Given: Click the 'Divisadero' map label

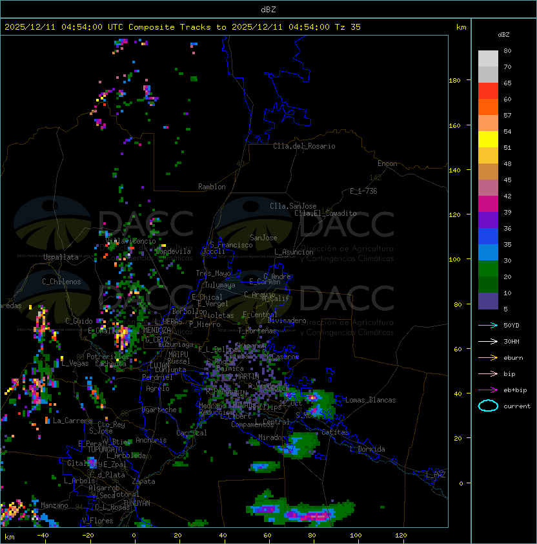Looking at the screenshot, I should tap(287, 320).
